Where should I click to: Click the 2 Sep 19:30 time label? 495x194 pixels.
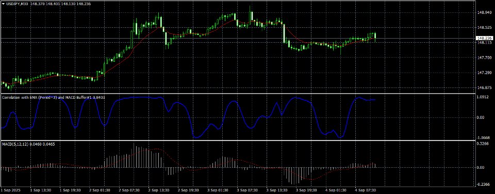point(188,190)
